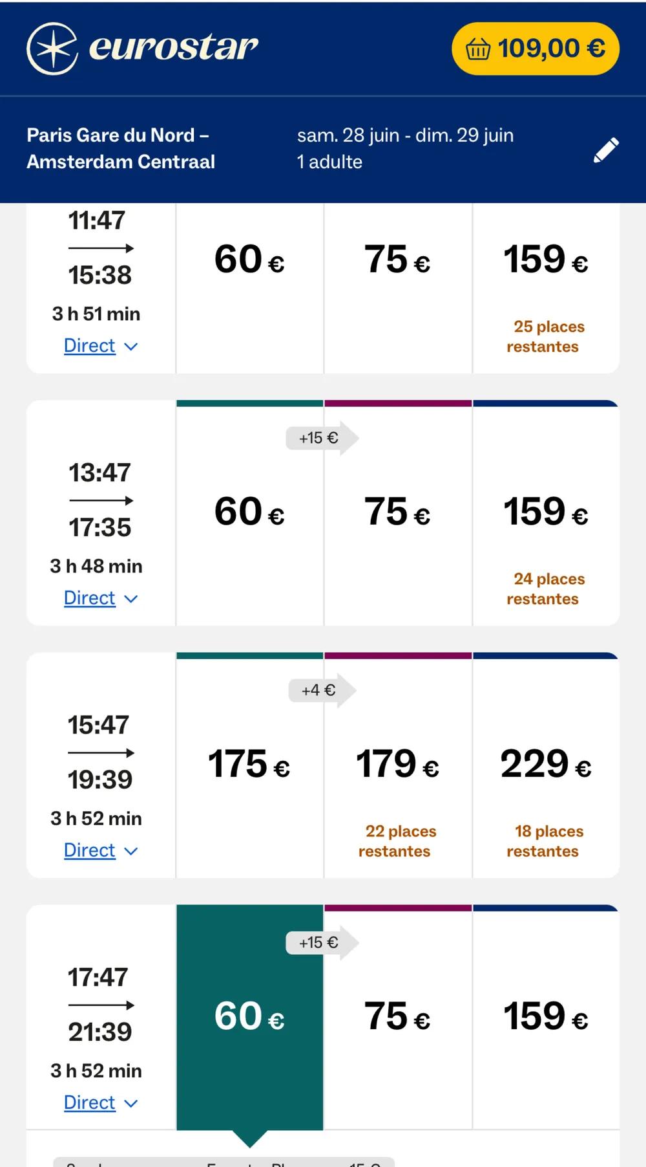This screenshot has width=646, height=1167.
Task: Click the +4 € upgrade arrow on 15:47
Action: pyautogui.click(x=321, y=691)
